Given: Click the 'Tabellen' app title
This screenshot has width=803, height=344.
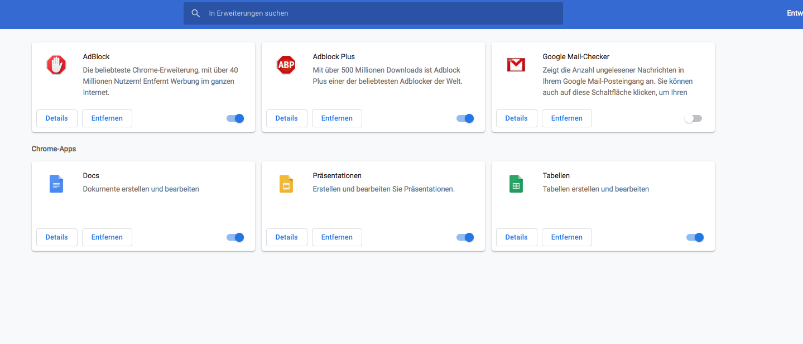Looking at the screenshot, I should (556, 176).
